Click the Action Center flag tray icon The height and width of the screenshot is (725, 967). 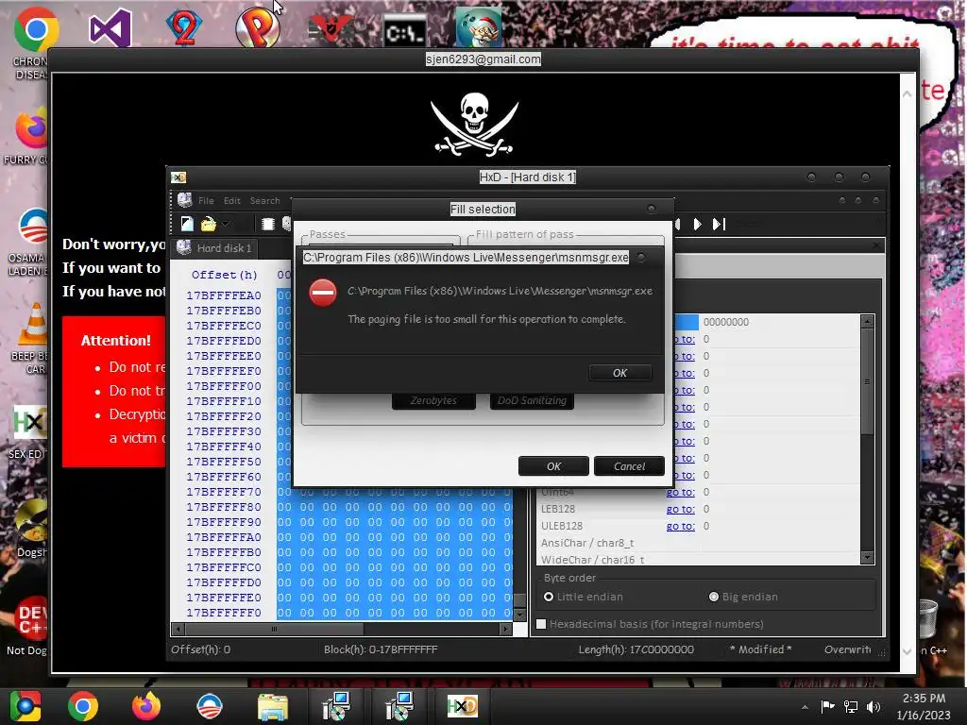tap(827, 706)
